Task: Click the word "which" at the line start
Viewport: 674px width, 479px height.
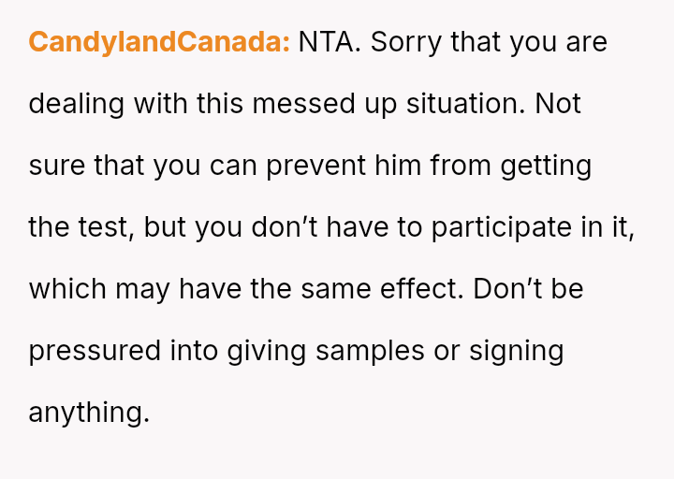Action: click(x=67, y=289)
